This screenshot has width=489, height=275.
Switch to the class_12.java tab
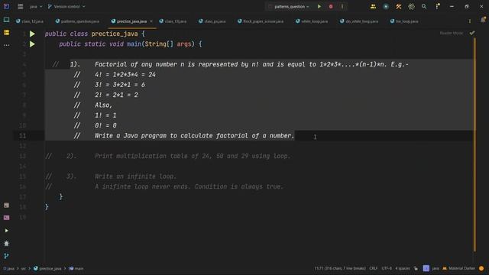click(x=30, y=21)
